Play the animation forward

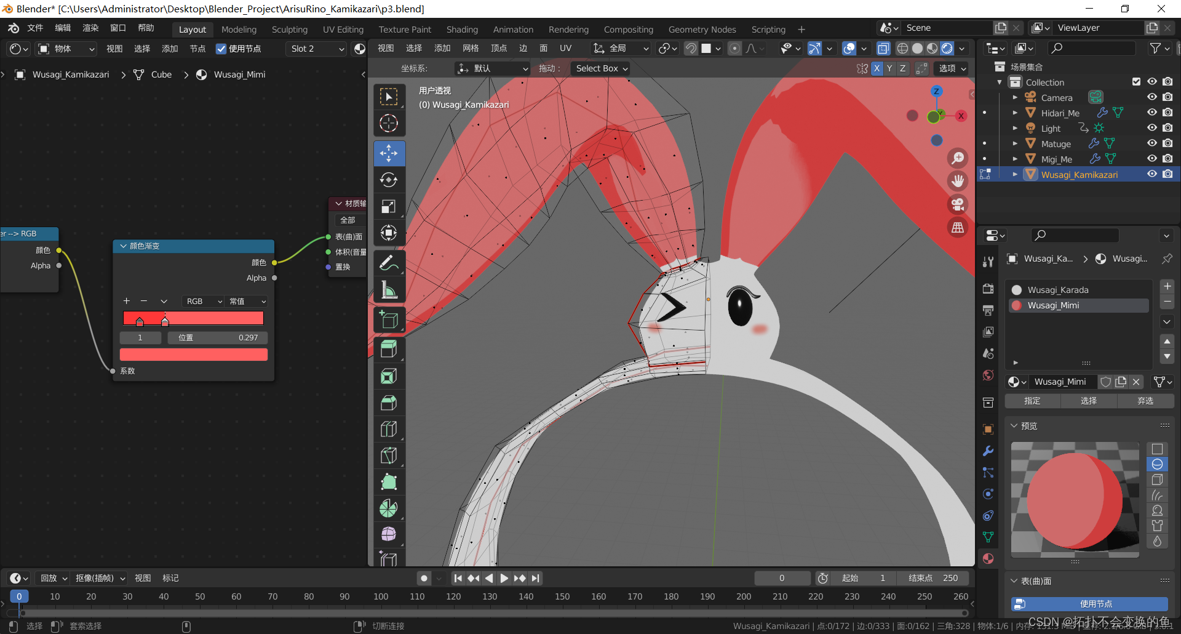click(504, 578)
